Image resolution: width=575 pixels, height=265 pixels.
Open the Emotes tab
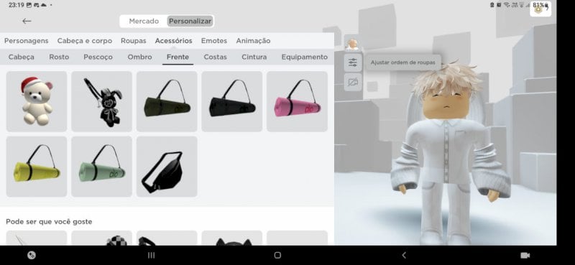214,41
